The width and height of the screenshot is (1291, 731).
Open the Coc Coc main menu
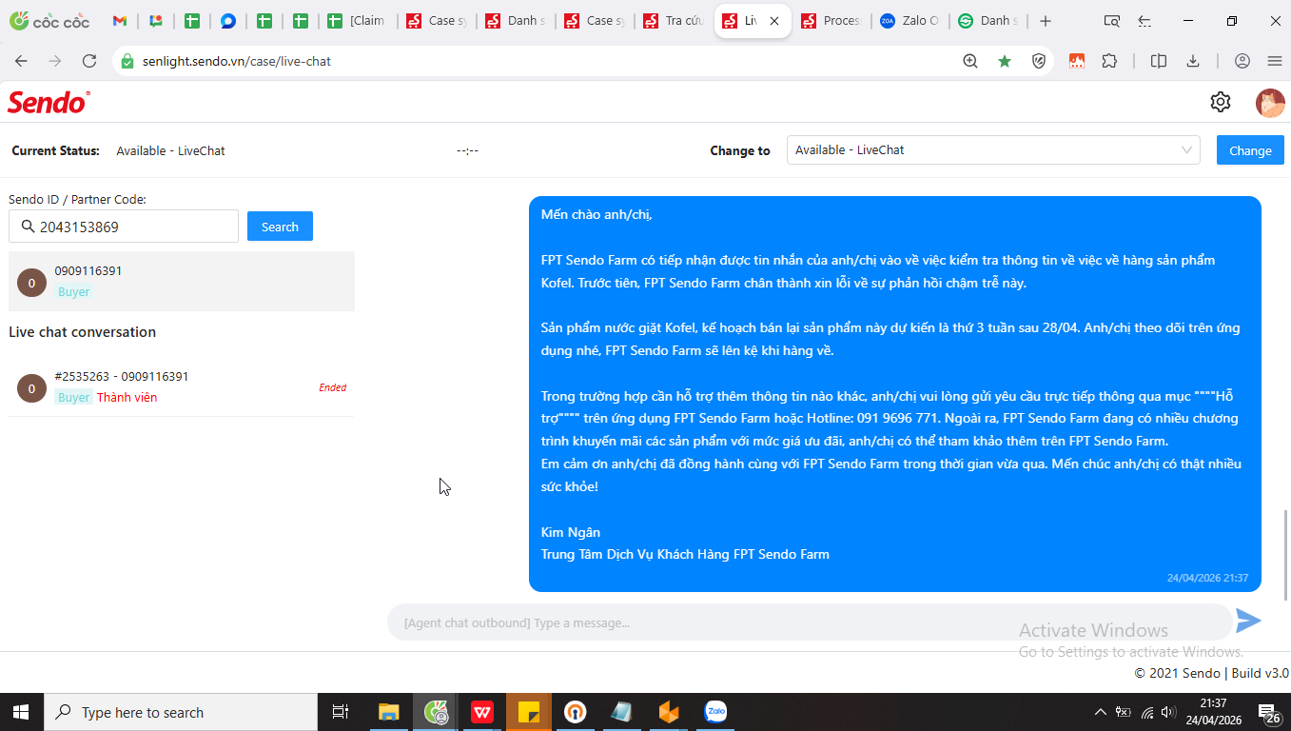click(1275, 61)
